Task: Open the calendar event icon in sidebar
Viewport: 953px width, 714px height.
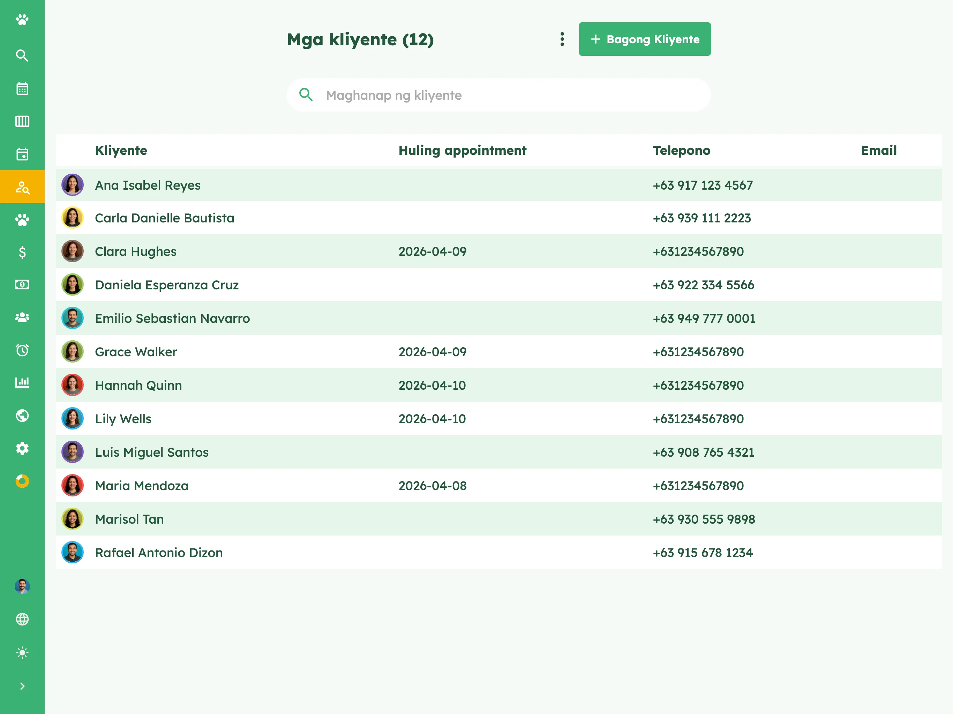Action: tap(22, 154)
